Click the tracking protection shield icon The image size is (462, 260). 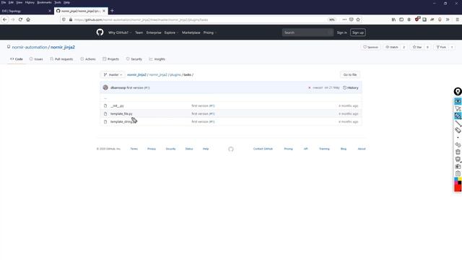64,19
